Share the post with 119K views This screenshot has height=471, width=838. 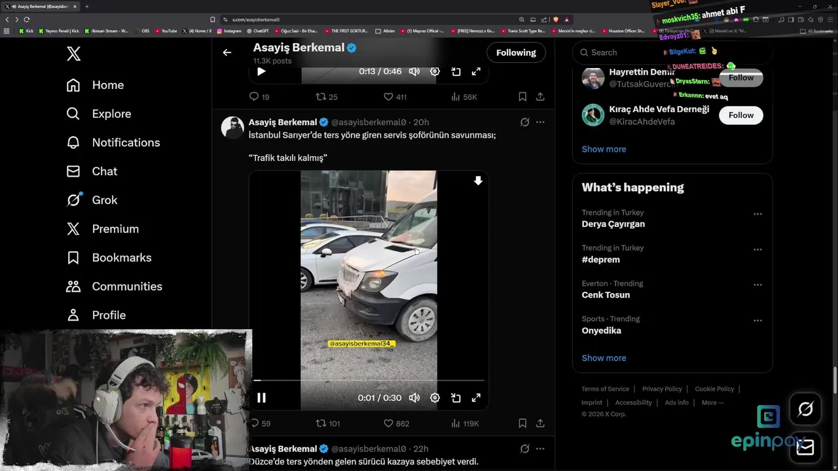coord(540,423)
